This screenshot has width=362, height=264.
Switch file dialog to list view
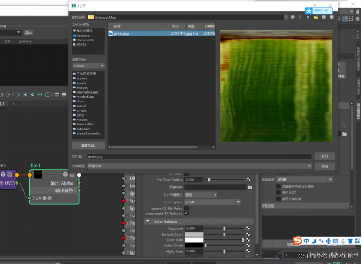pos(324,17)
